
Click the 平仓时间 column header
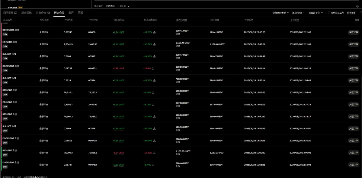(x=295, y=20)
